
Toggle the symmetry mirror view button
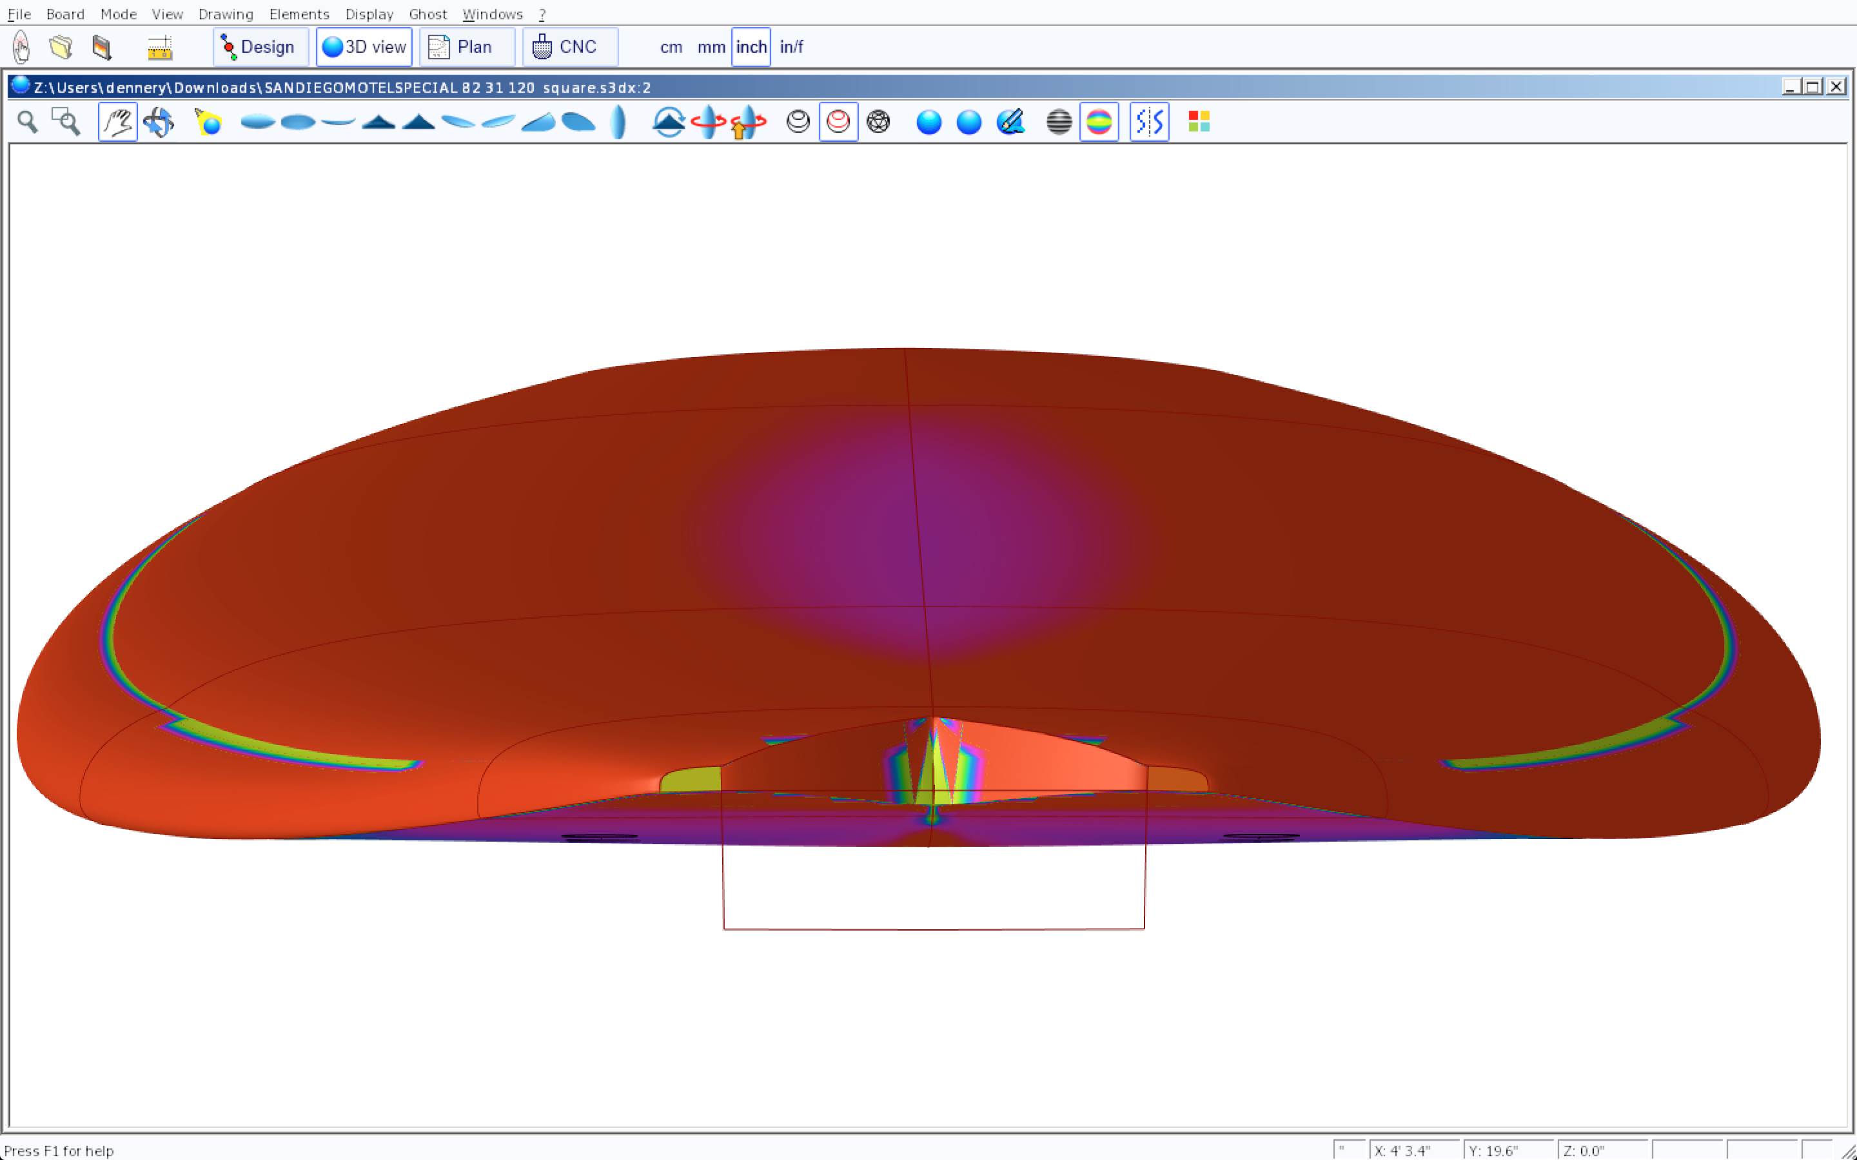pyautogui.click(x=1149, y=122)
